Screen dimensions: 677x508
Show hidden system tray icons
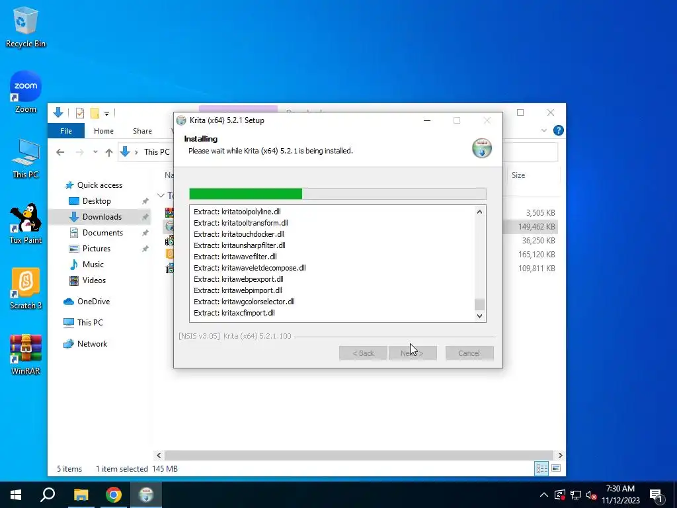[544, 495]
